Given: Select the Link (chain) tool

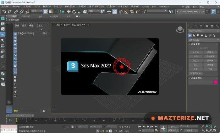Looking at the screenshot, I should coord(16,12).
